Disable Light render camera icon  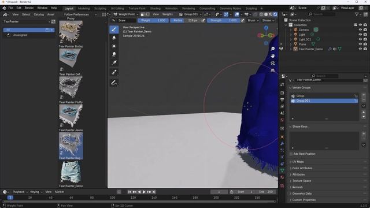[365, 35]
